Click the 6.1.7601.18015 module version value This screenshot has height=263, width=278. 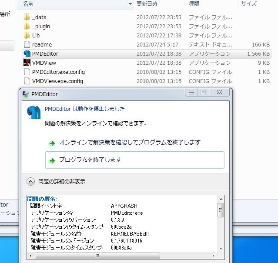coord(127,240)
